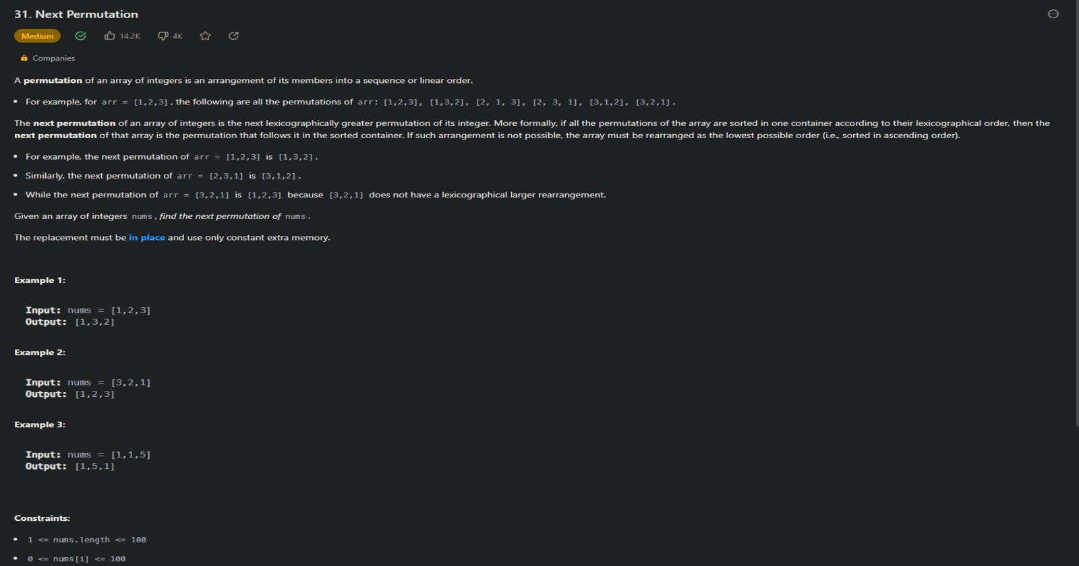Click the 14.2K likes count
1079x566 pixels.
(130, 36)
